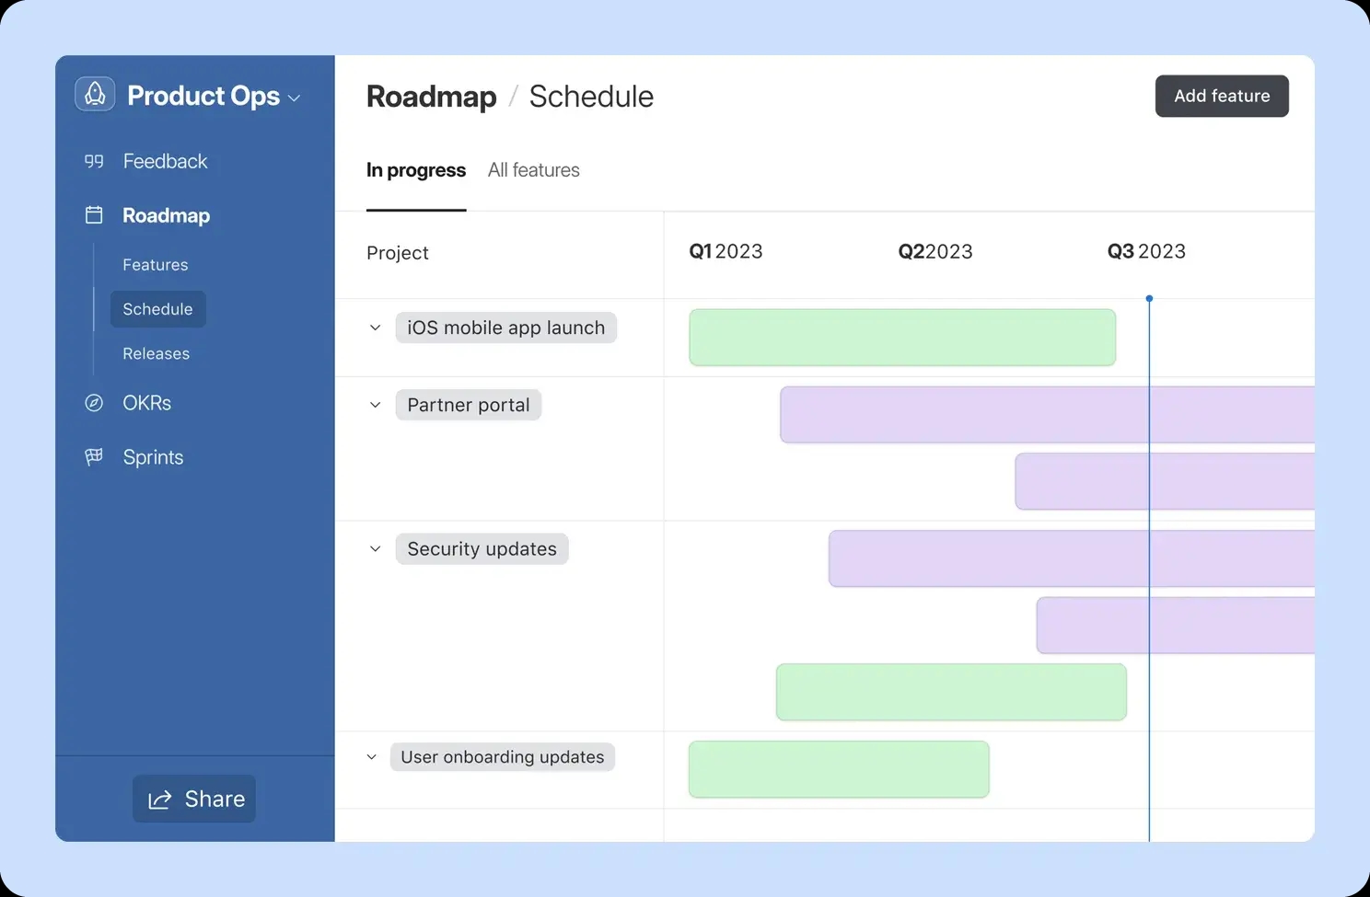Click the Schedule breadcrumb title
This screenshot has height=897, width=1370.
(591, 97)
